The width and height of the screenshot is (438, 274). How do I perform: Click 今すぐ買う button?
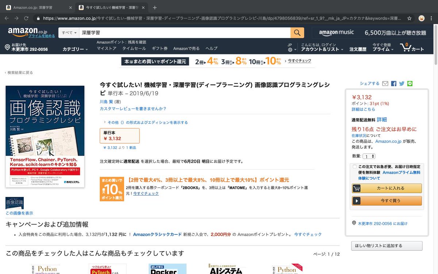(387, 201)
